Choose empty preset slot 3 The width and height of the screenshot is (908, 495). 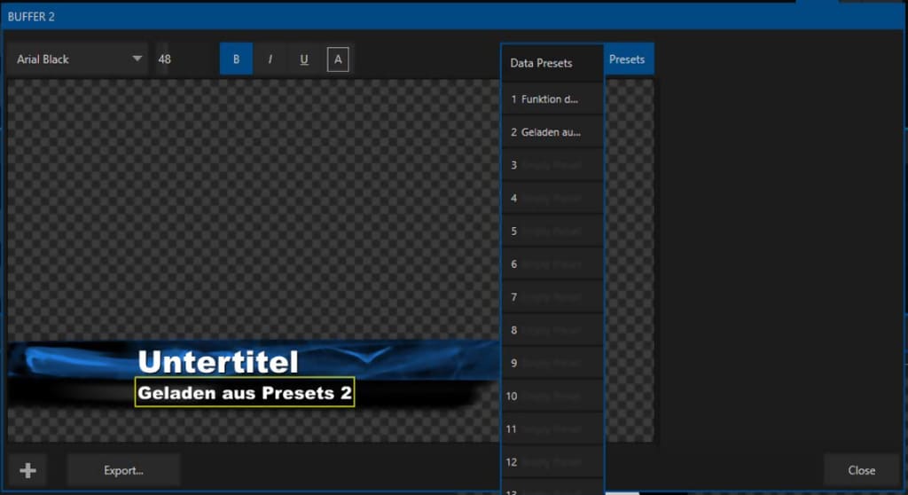[x=552, y=165]
